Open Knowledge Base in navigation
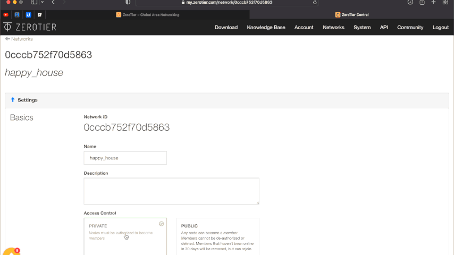Image resolution: width=454 pixels, height=255 pixels. 266,28
